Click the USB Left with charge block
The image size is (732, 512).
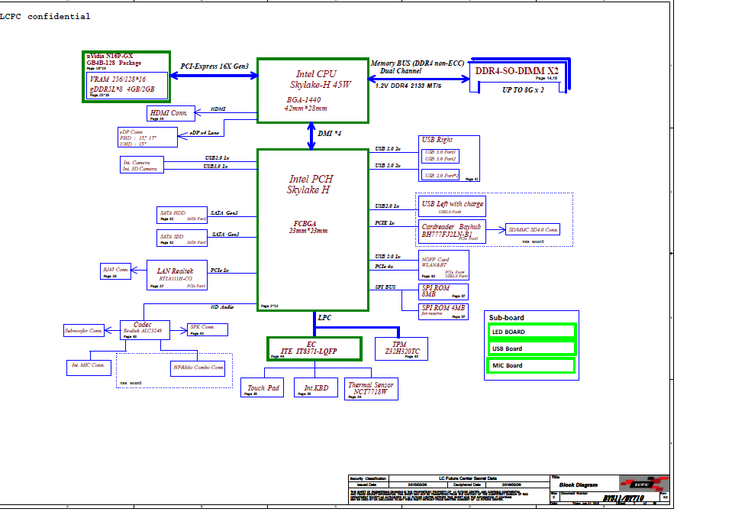point(452,206)
